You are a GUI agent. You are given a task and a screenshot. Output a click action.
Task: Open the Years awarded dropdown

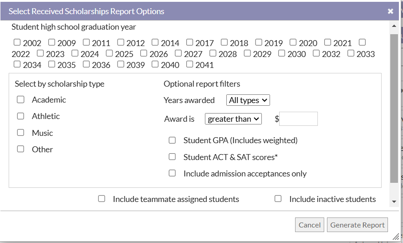[248, 100]
